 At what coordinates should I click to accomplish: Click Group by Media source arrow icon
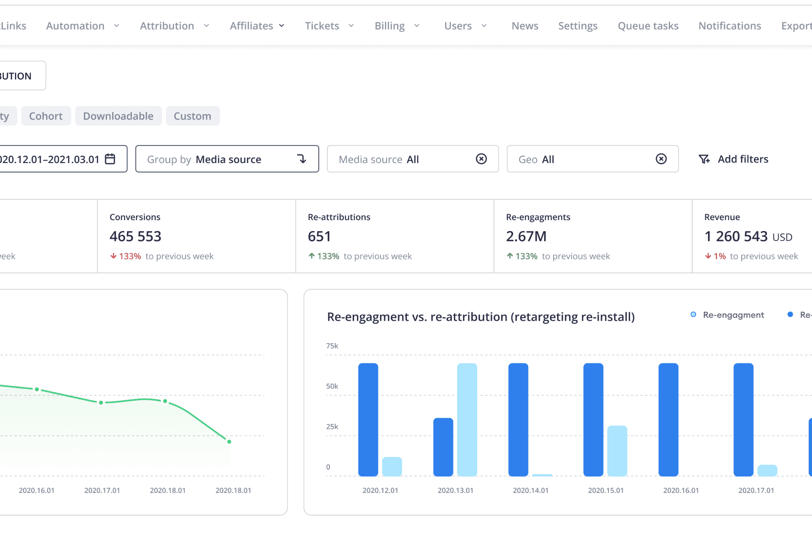point(301,159)
